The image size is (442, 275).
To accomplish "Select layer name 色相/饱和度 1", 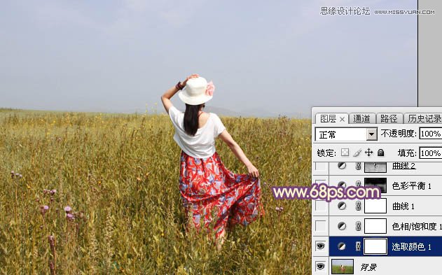I will (417, 226).
